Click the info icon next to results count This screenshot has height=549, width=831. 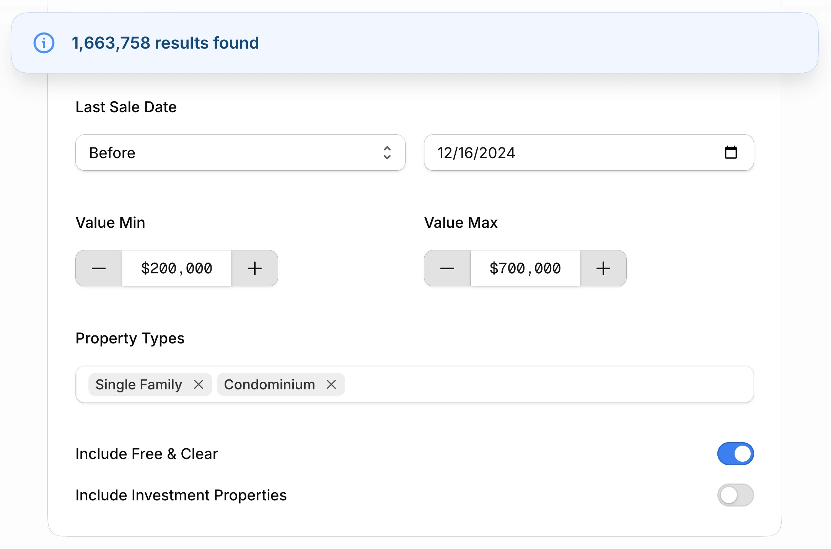[x=44, y=43]
